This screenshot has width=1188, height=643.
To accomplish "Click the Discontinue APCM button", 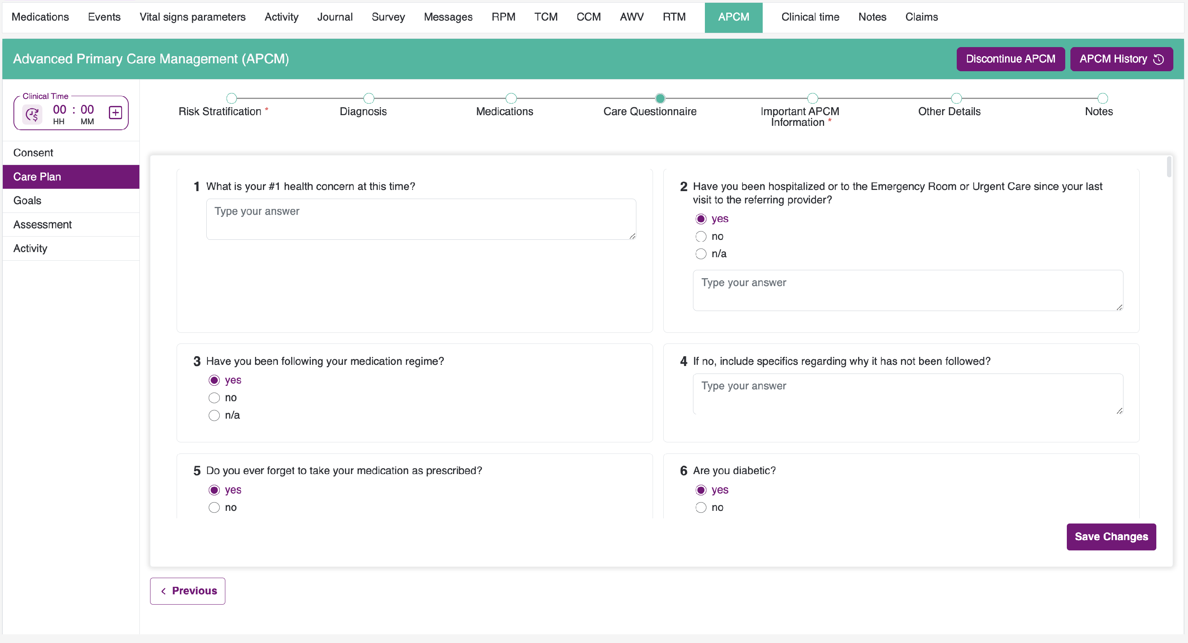I will click(1011, 59).
